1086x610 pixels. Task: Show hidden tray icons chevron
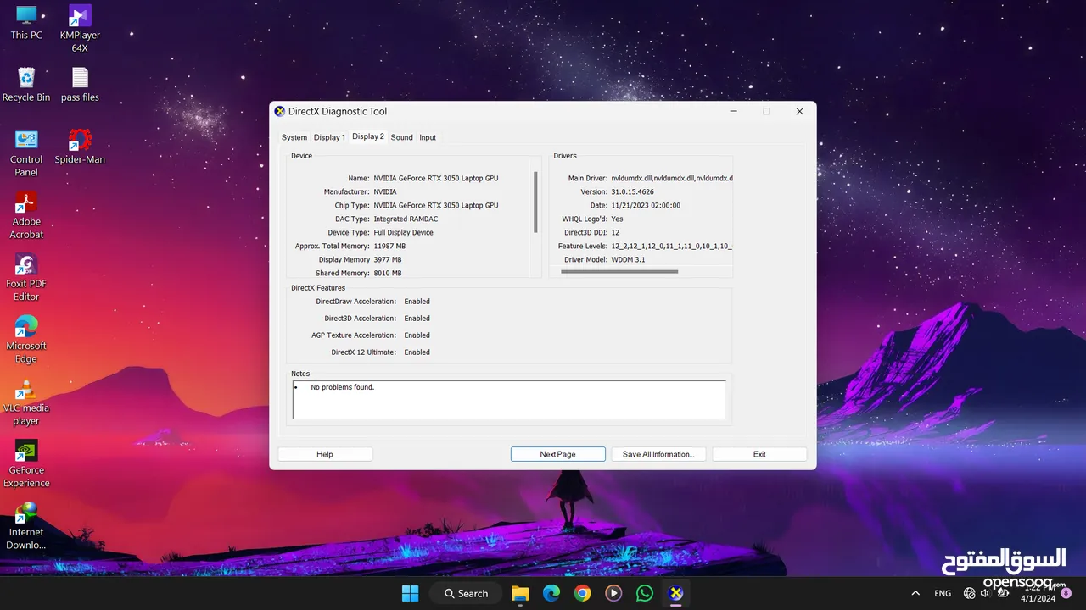(915, 593)
